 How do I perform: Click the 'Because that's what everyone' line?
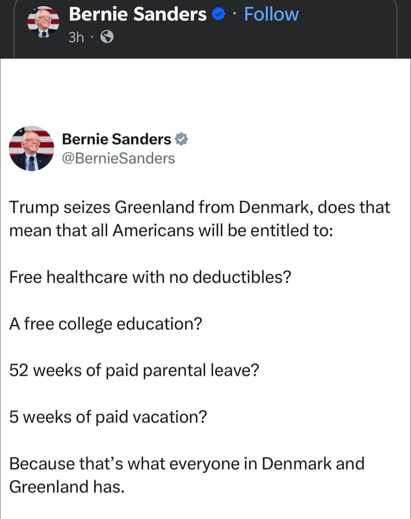click(x=187, y=464)
